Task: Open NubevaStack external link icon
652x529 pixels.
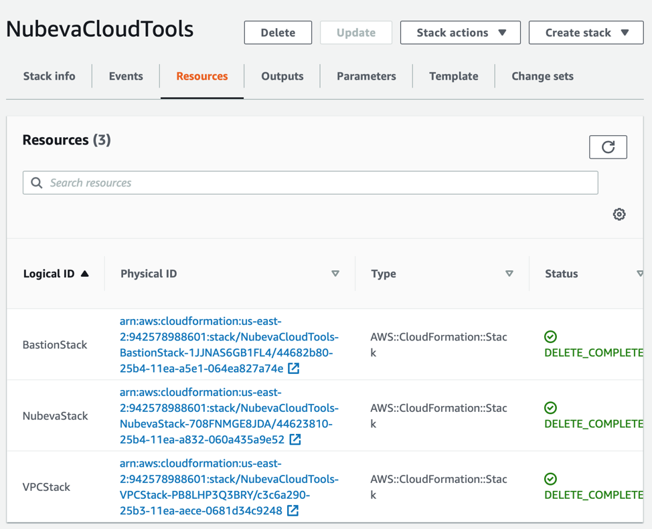Action: 295,439
